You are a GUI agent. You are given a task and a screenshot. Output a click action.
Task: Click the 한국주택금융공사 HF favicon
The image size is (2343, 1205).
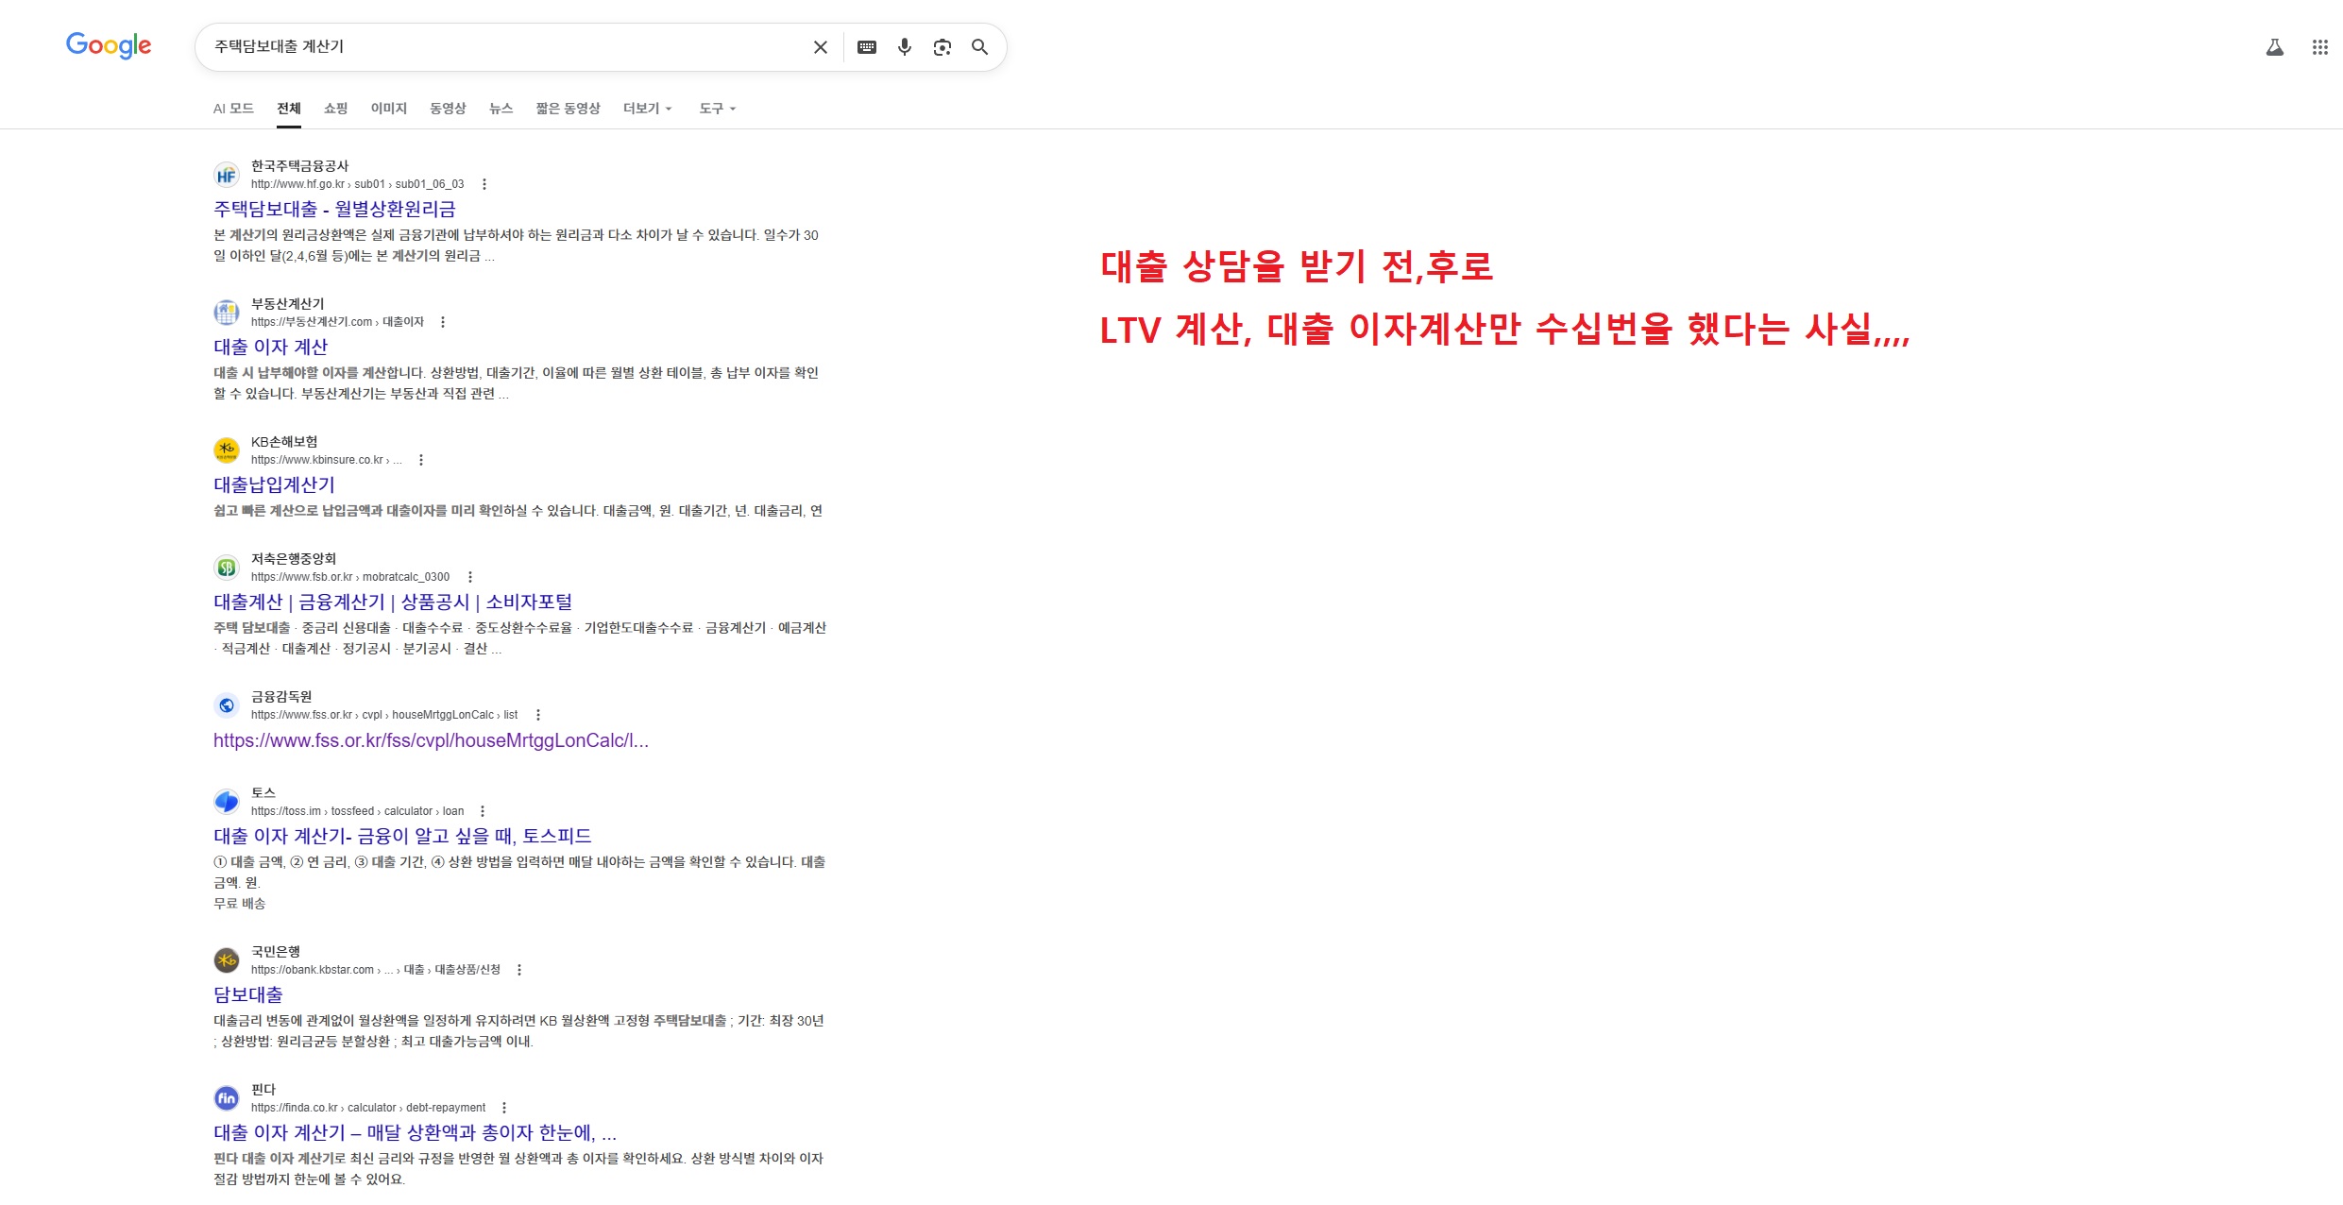[227, 175]
